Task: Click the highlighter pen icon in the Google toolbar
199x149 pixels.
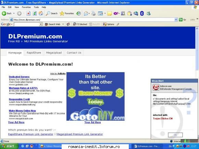Action: 118,24
